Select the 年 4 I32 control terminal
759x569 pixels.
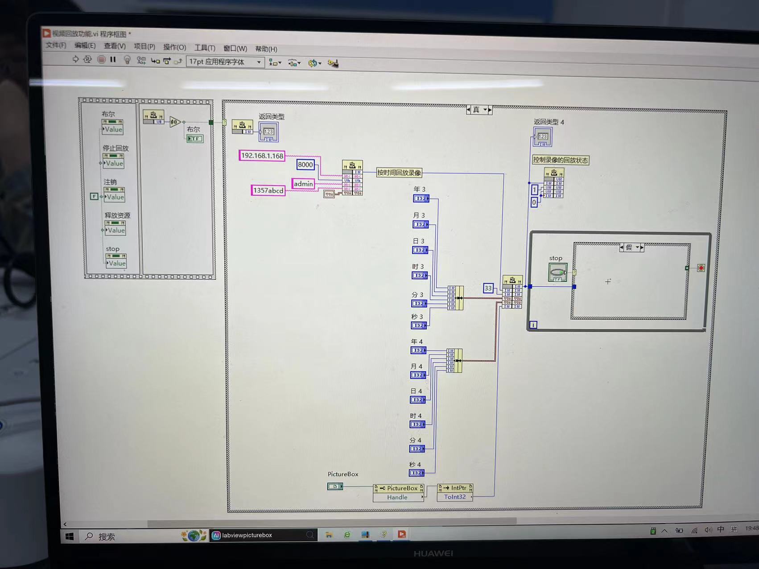pos(418,350)
